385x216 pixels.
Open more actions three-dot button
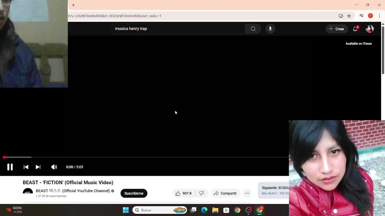[247, 193]
